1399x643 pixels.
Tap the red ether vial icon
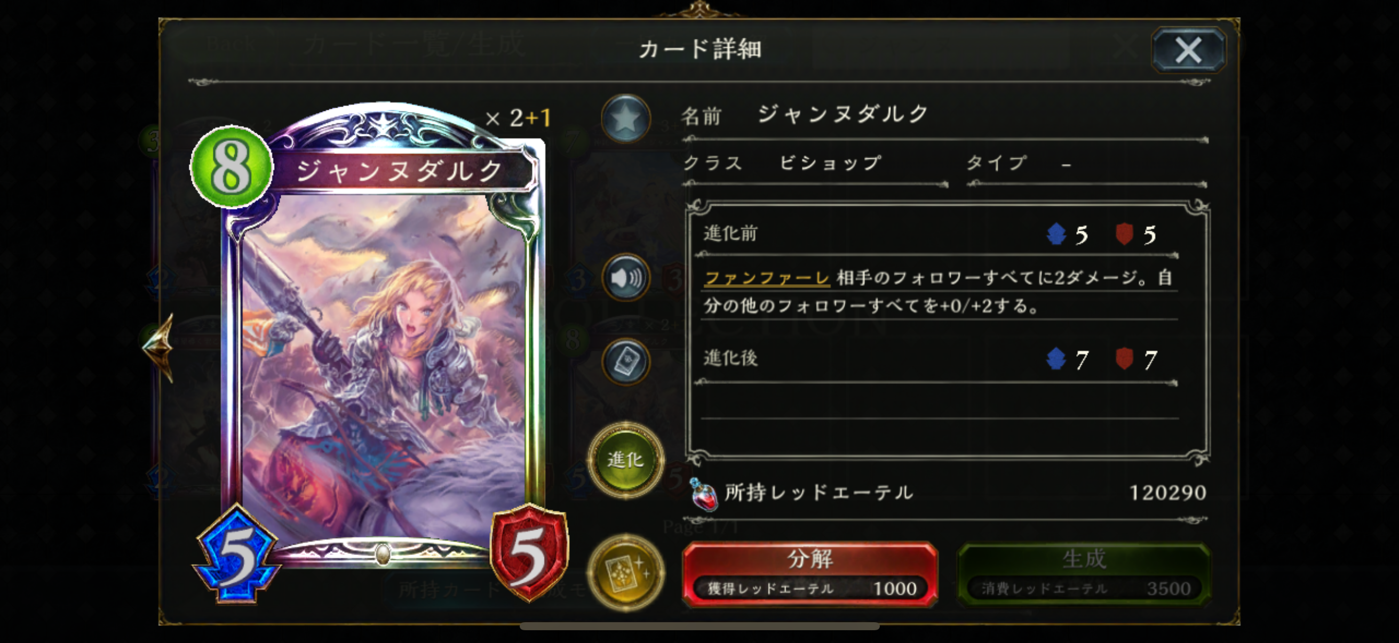pos(703,494)
